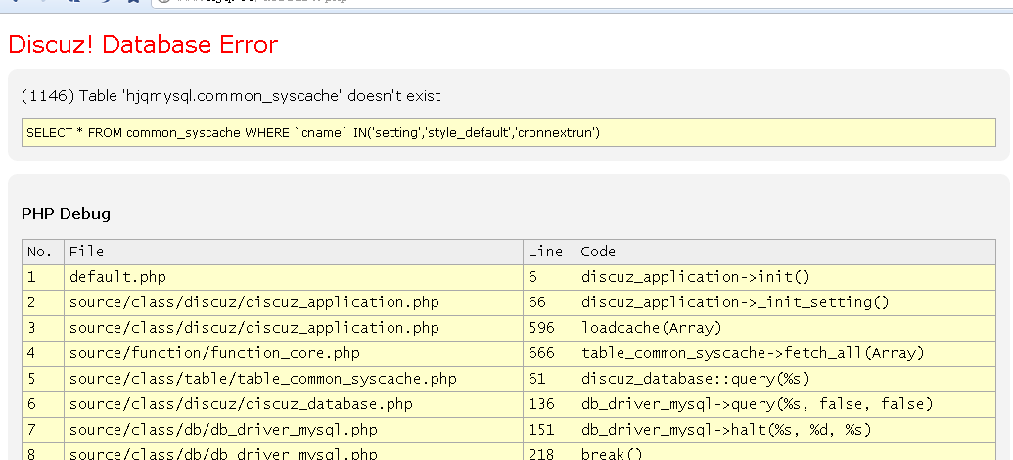The height and width of the screenshot is (460, 1013).
Task: Click the fetch_all(Array) code entry
Action: pos(753,353)
